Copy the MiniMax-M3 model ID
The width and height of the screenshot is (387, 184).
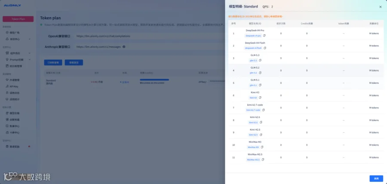pyautogui.click(x=262, y=147)
